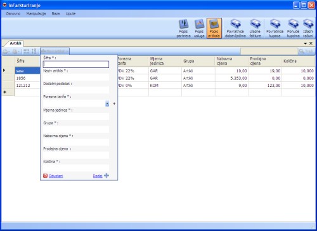Sort by the Nabavna cijena column header
The width and height of the screenshot is (317, 231).
coord(231,61)
